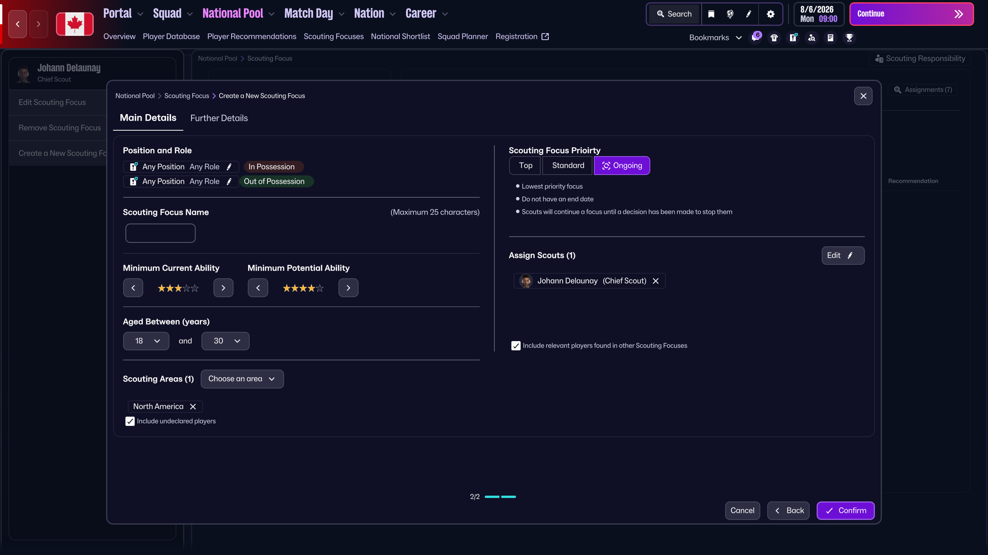The width and height of the screenshot is (988, 555).
Task: Click Edit in Assign Scouts
Action: [x=843, y=255]
